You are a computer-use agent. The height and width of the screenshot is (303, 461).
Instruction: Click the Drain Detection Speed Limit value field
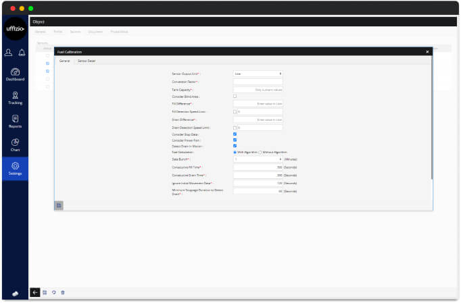coord(260,128)
